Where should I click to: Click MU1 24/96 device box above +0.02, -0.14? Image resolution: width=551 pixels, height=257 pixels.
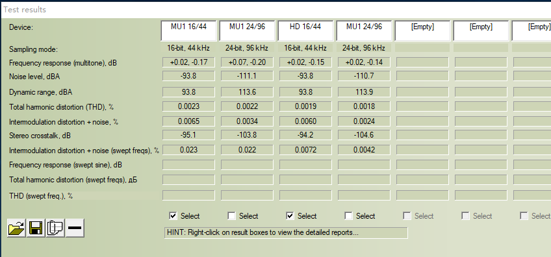pyautogui.click(x=364, y=31)
